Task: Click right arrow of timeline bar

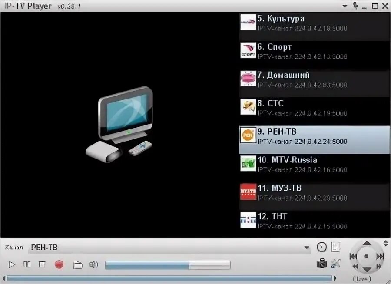Action: [x=335, y=278]
